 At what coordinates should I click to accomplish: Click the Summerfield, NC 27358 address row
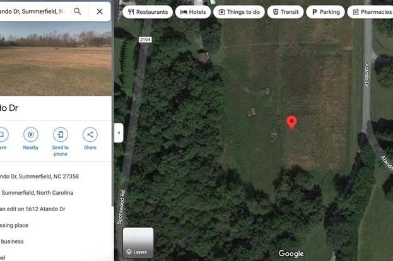click(39, 177)
